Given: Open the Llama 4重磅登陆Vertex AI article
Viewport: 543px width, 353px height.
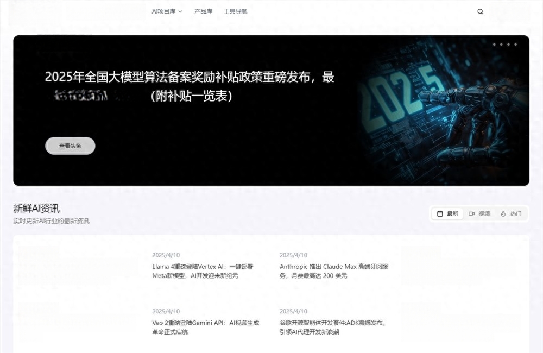Looking at the screenshot, I should click(x=203, y=271).
